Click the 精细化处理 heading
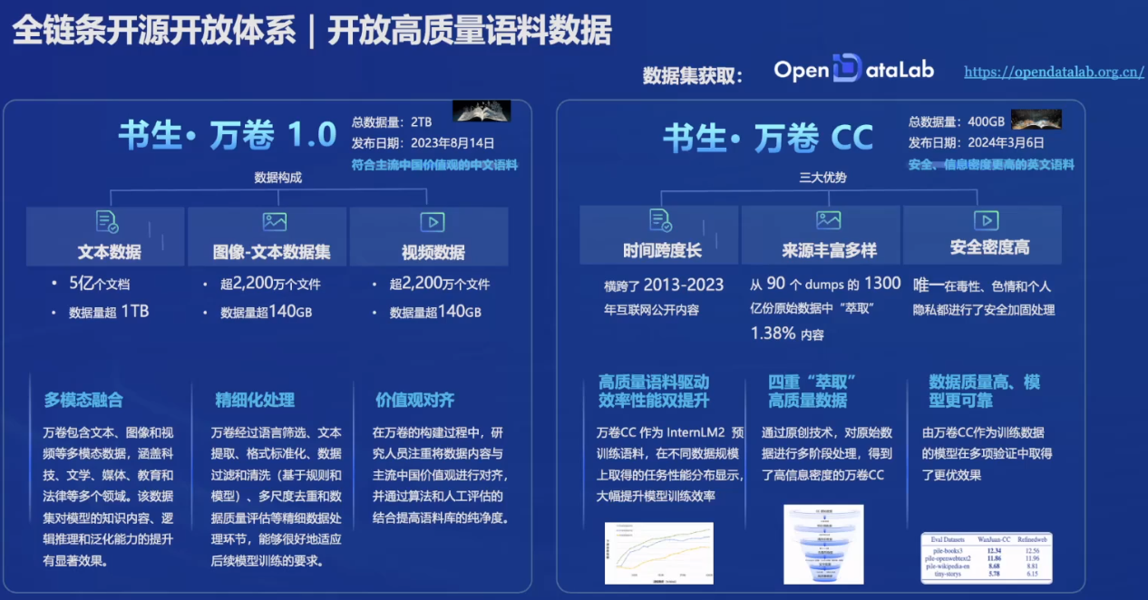Viewport: 1148px width, 600px height. tap(255, 400)
